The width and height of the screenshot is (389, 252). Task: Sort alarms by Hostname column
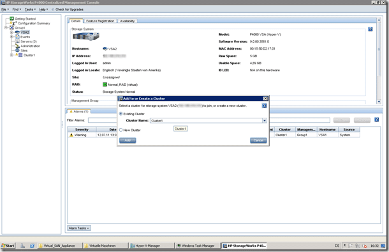tap(328, 129)
